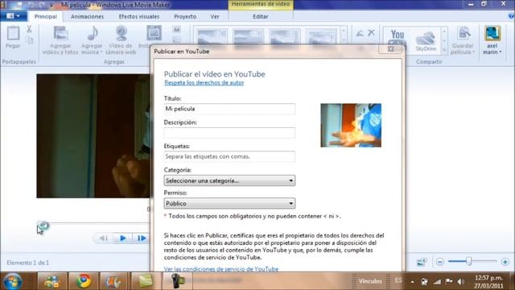Click the Instantánea snapshot icon
515x290 pixels.
pyautogui.click(x=154, y=33)
